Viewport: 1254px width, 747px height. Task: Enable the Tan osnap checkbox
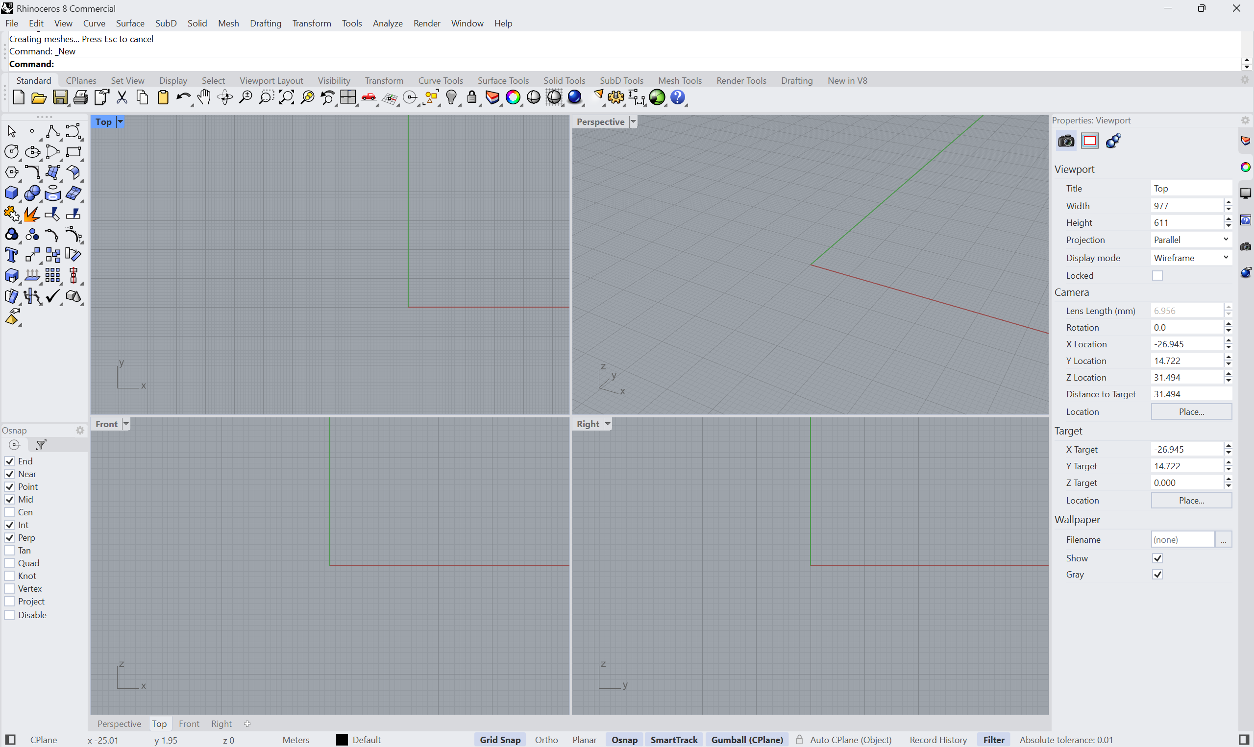[10, 550]
